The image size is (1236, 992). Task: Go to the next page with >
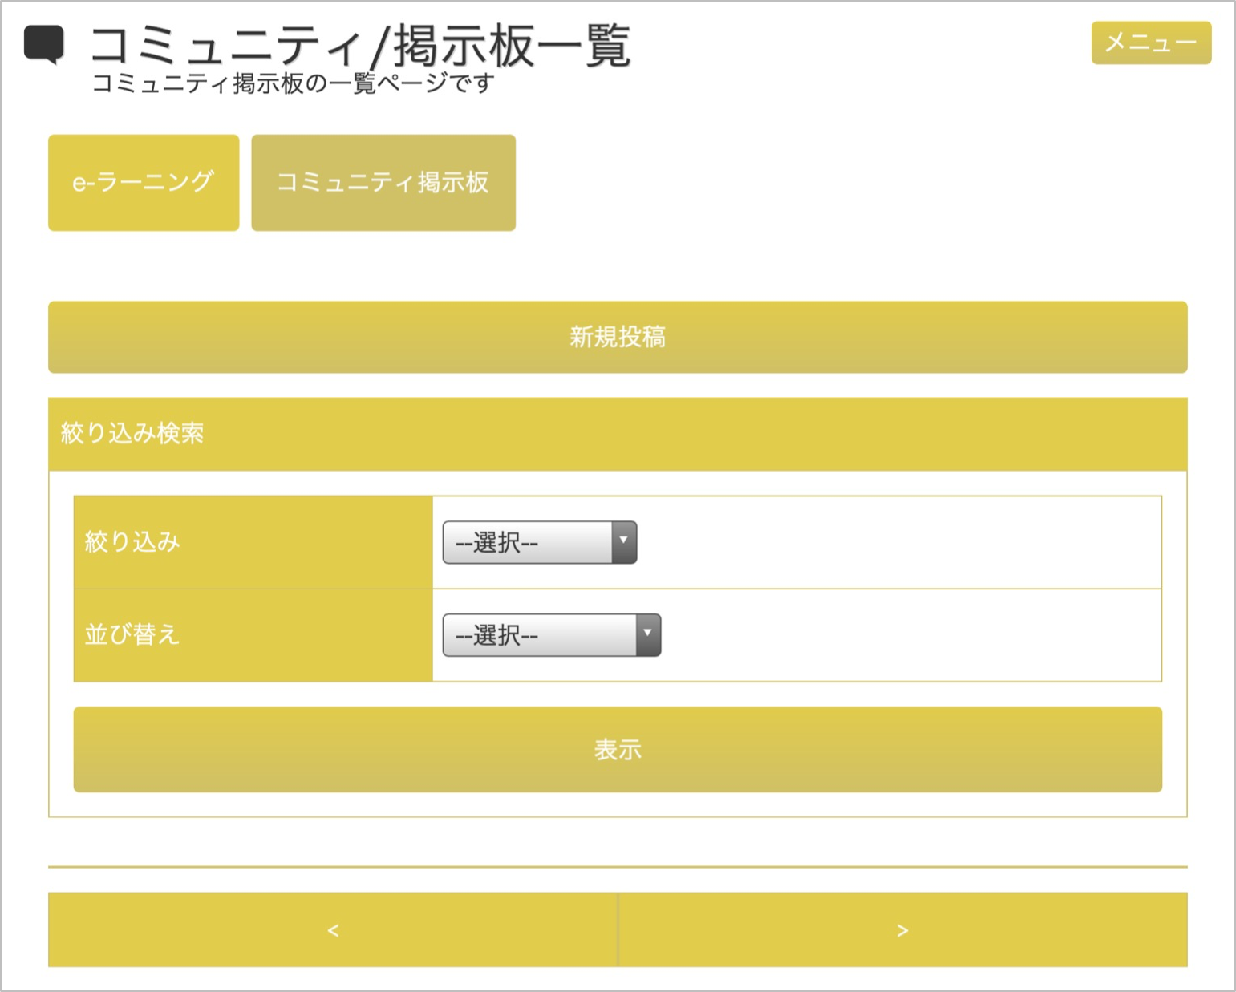coord(902,930)
